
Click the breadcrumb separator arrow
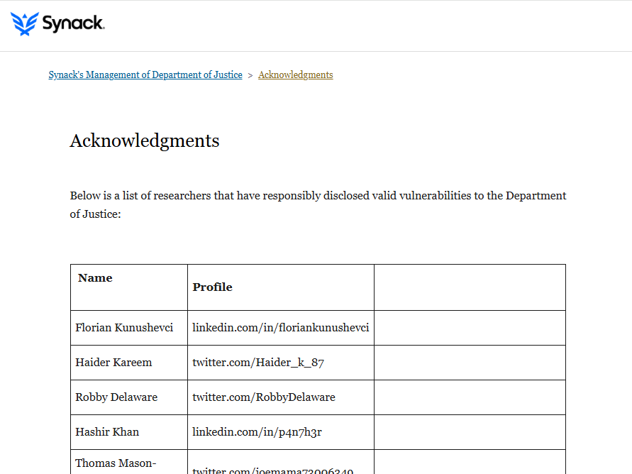click(x=250, y=75)
